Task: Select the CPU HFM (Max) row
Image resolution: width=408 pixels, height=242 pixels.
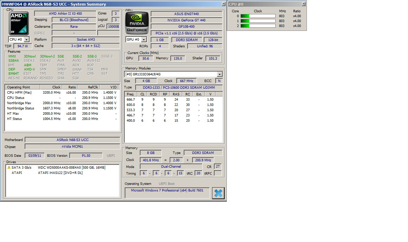Action: 62,93
